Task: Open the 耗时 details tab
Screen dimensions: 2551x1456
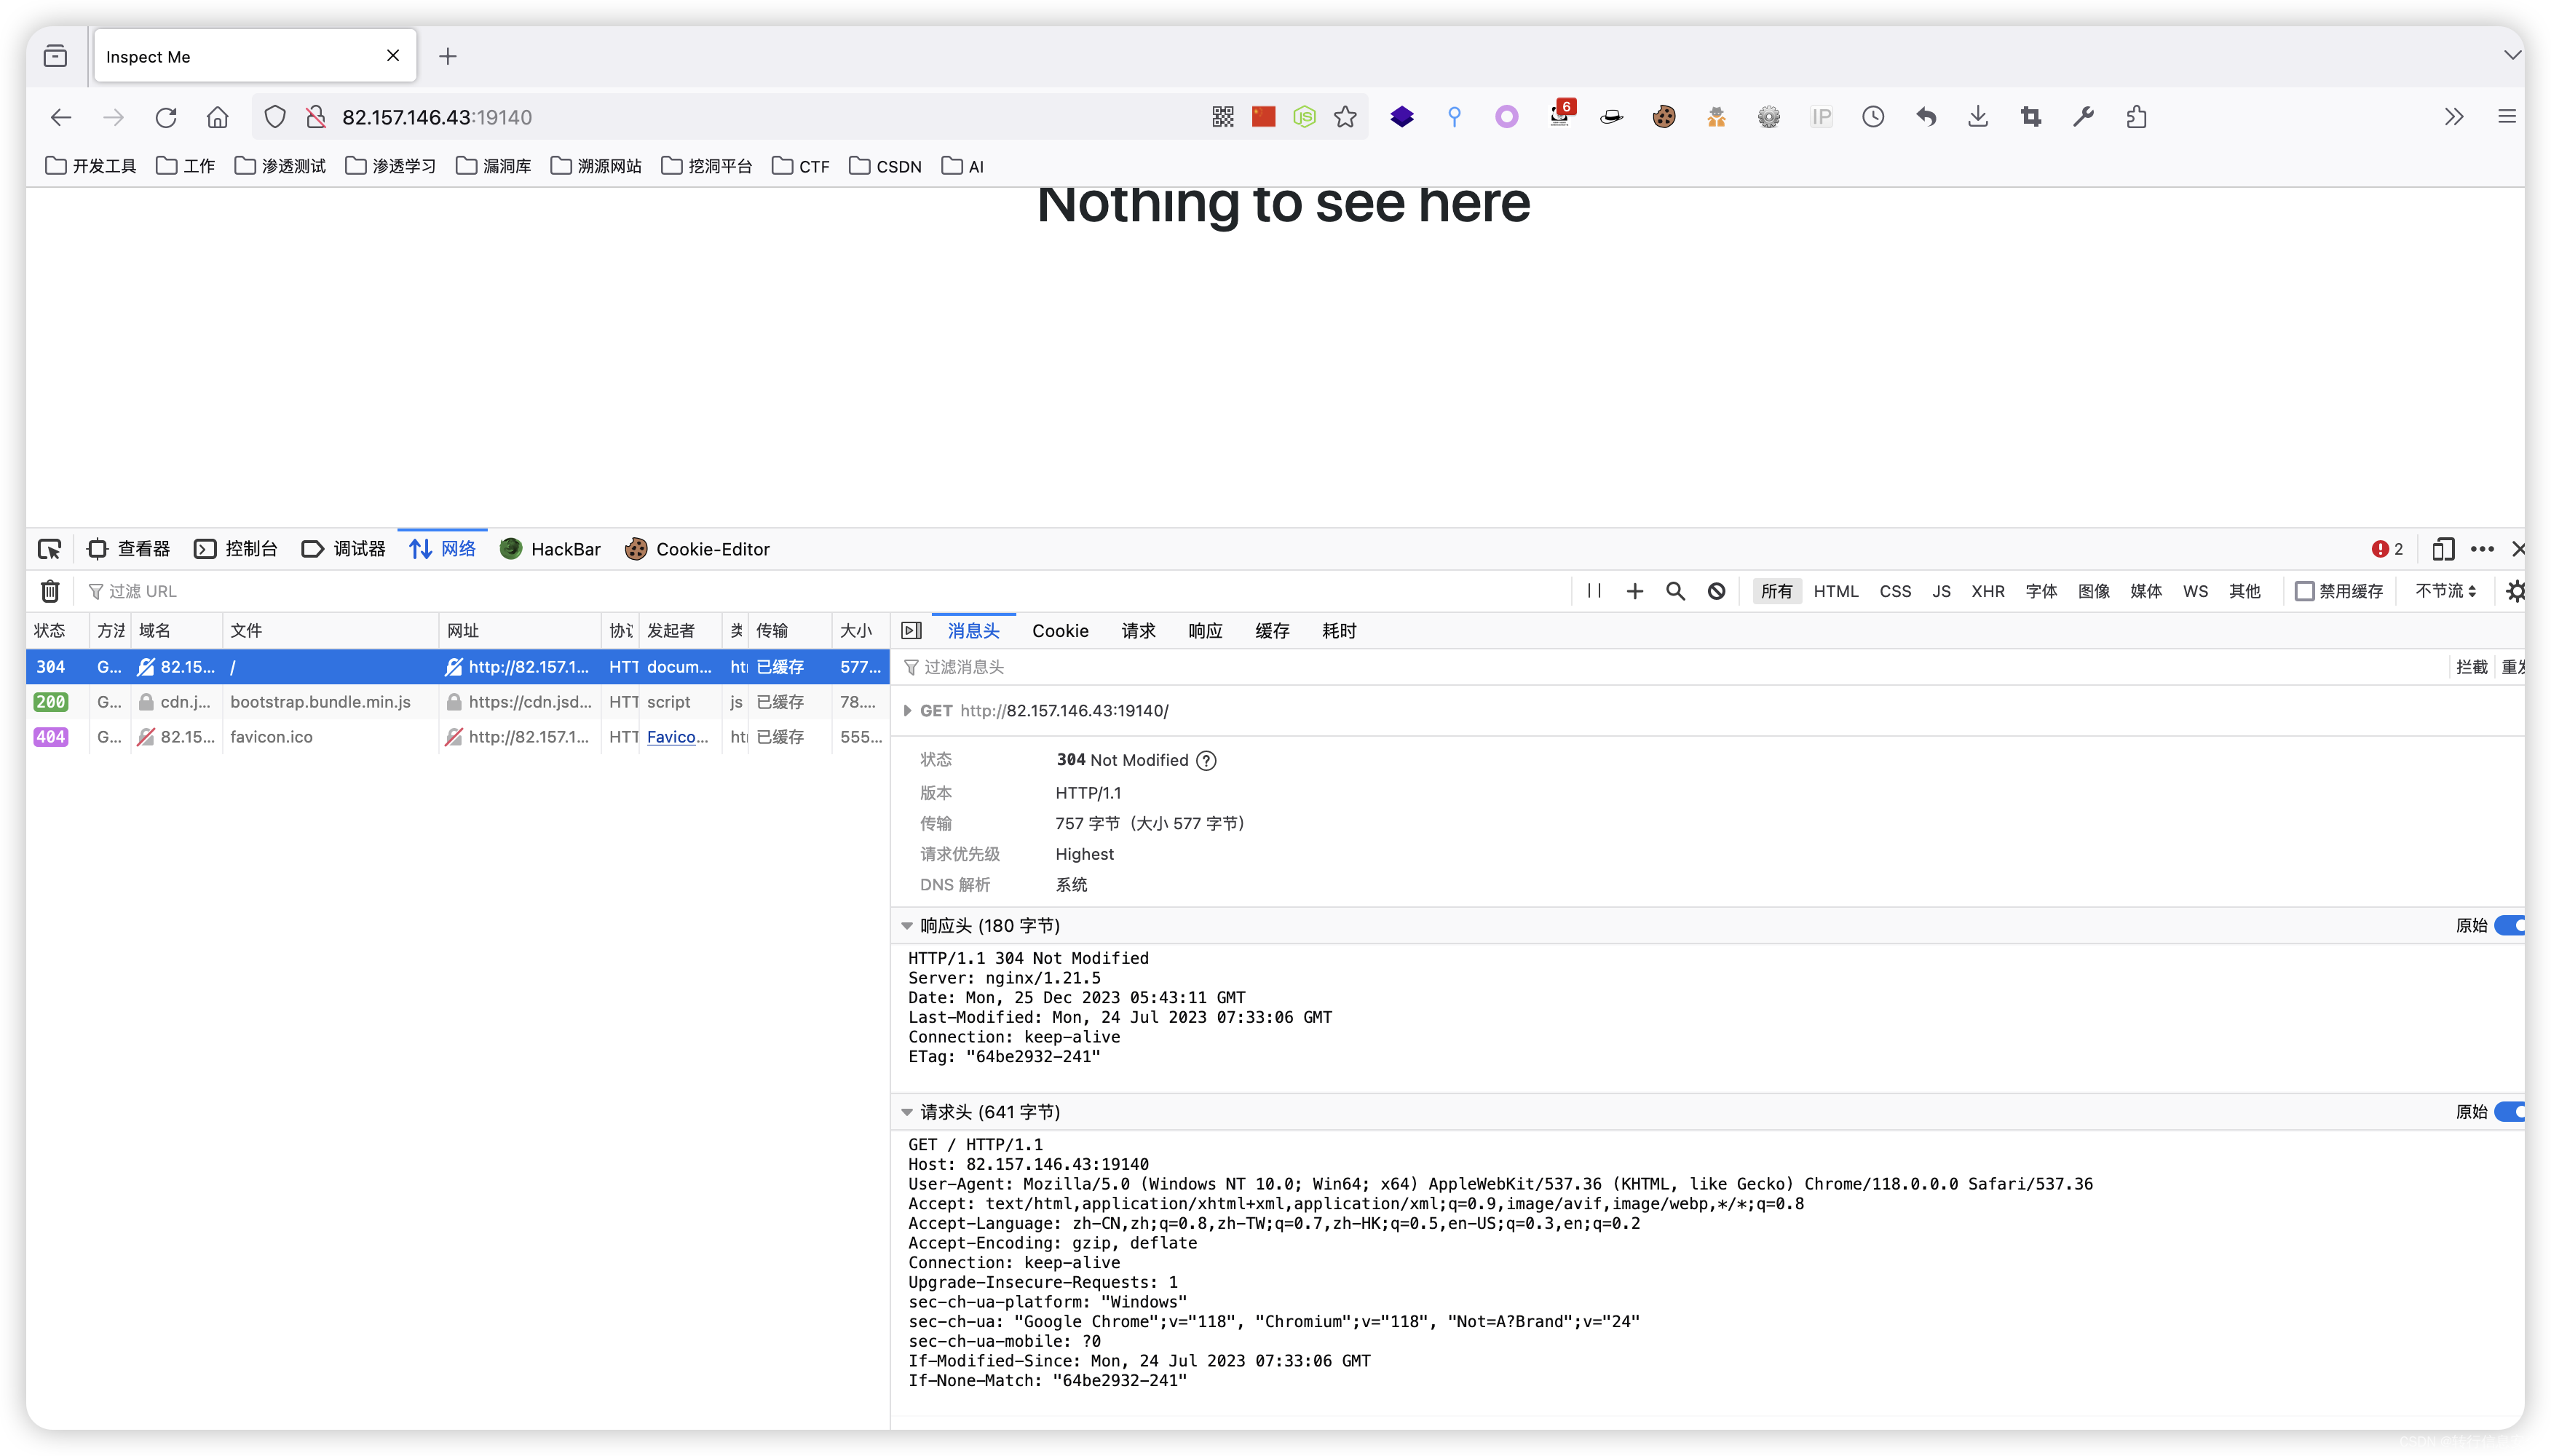Action: coord(1339,630)
